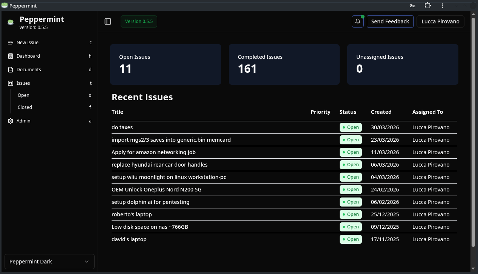Click the Dashboard building icon
The image size is (478, 274).
(x=11, y=56)
